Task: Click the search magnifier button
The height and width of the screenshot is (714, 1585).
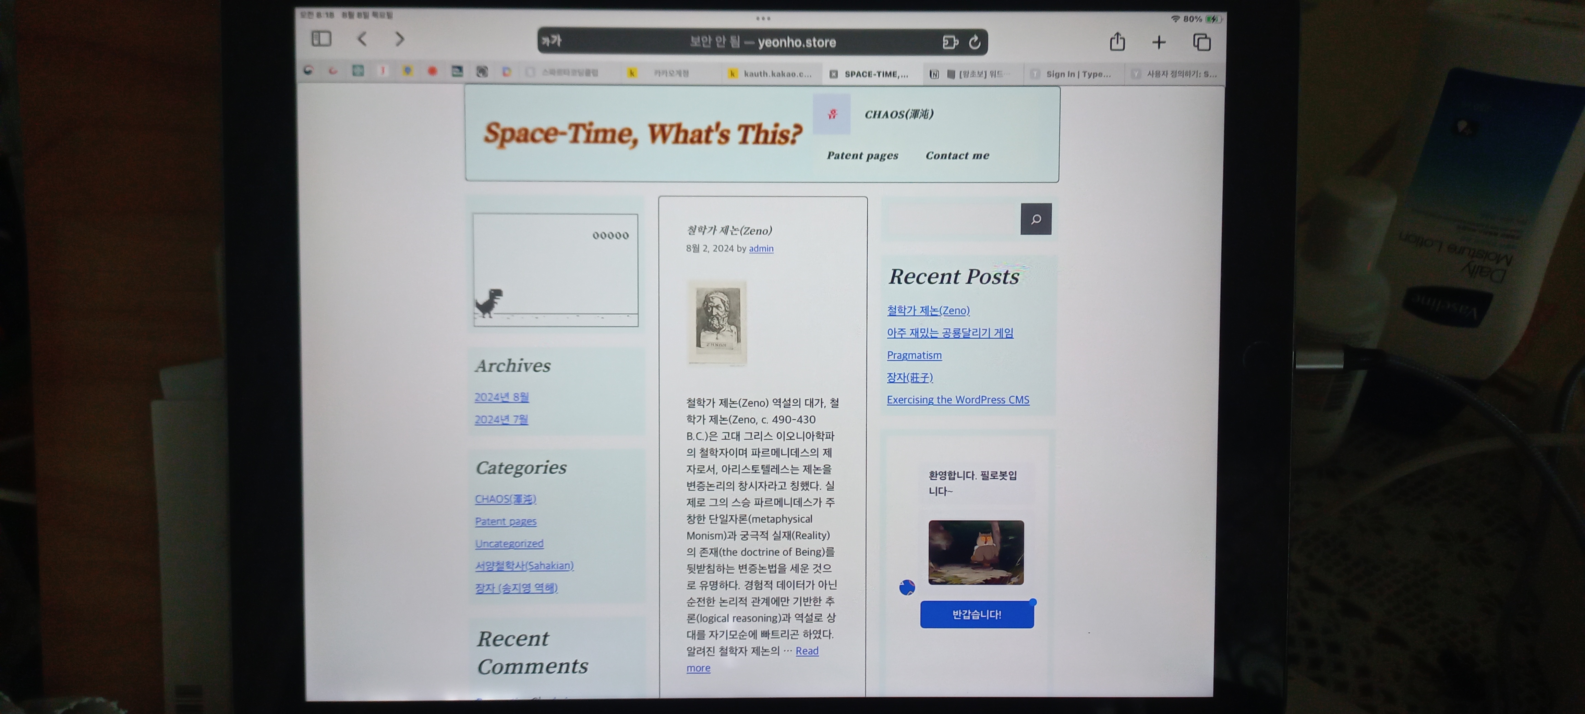Action: [1036, 219]
